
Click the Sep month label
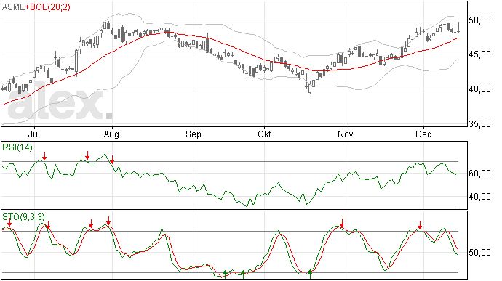coord(194,134)
